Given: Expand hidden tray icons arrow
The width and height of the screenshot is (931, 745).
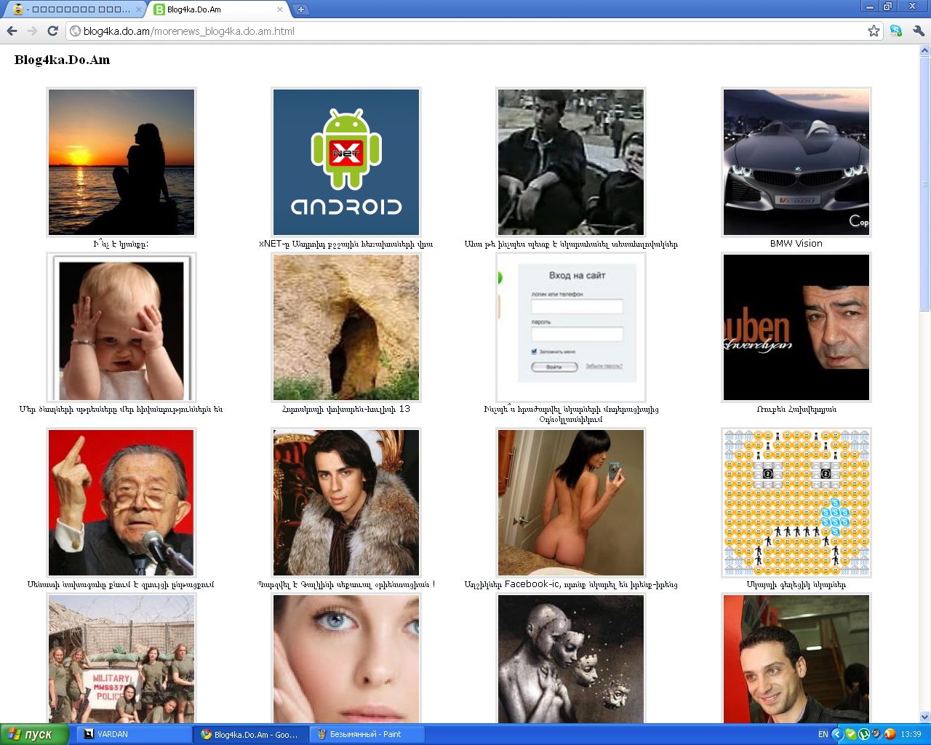Looking at the screenshot, I should click(x=837, y=734).
